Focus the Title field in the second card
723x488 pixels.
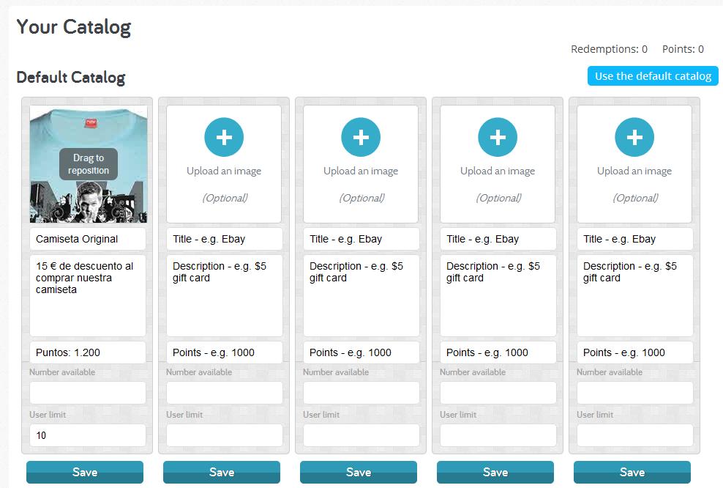click(225, 239)
